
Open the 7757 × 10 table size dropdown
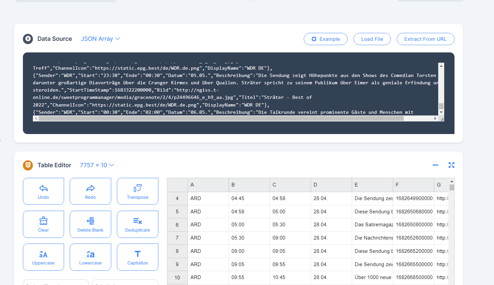coord(97,165)
